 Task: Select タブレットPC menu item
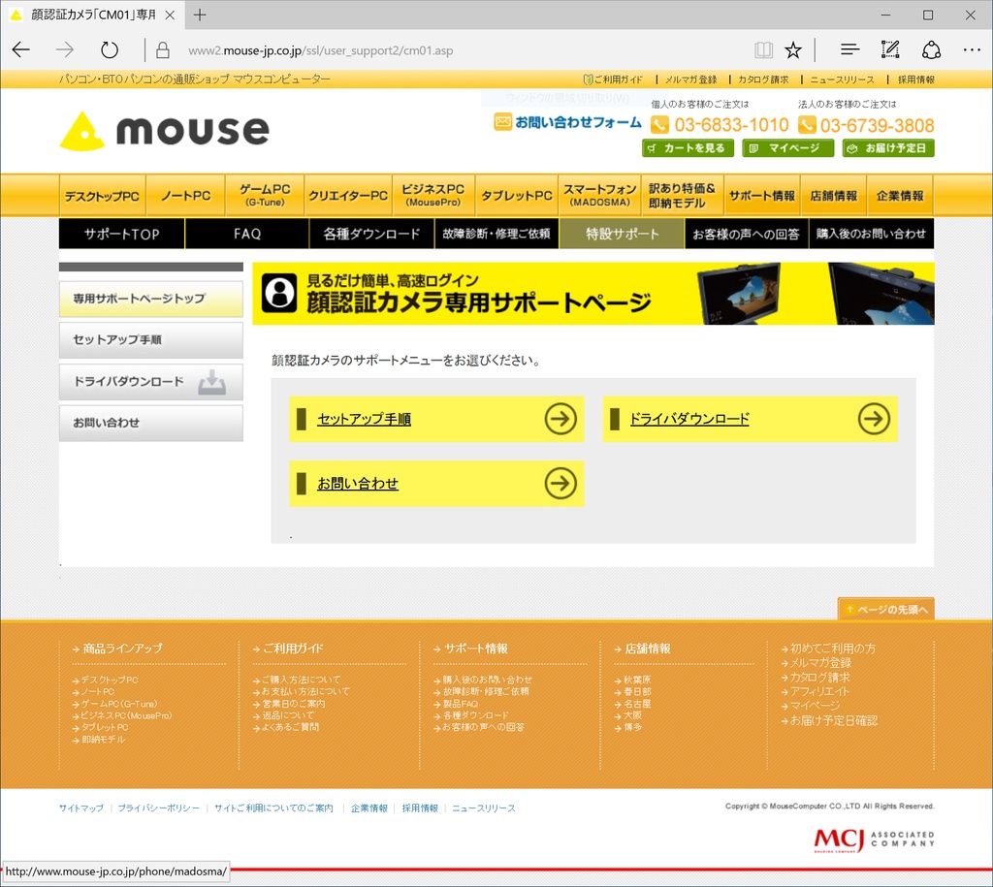tap(517, 196)
